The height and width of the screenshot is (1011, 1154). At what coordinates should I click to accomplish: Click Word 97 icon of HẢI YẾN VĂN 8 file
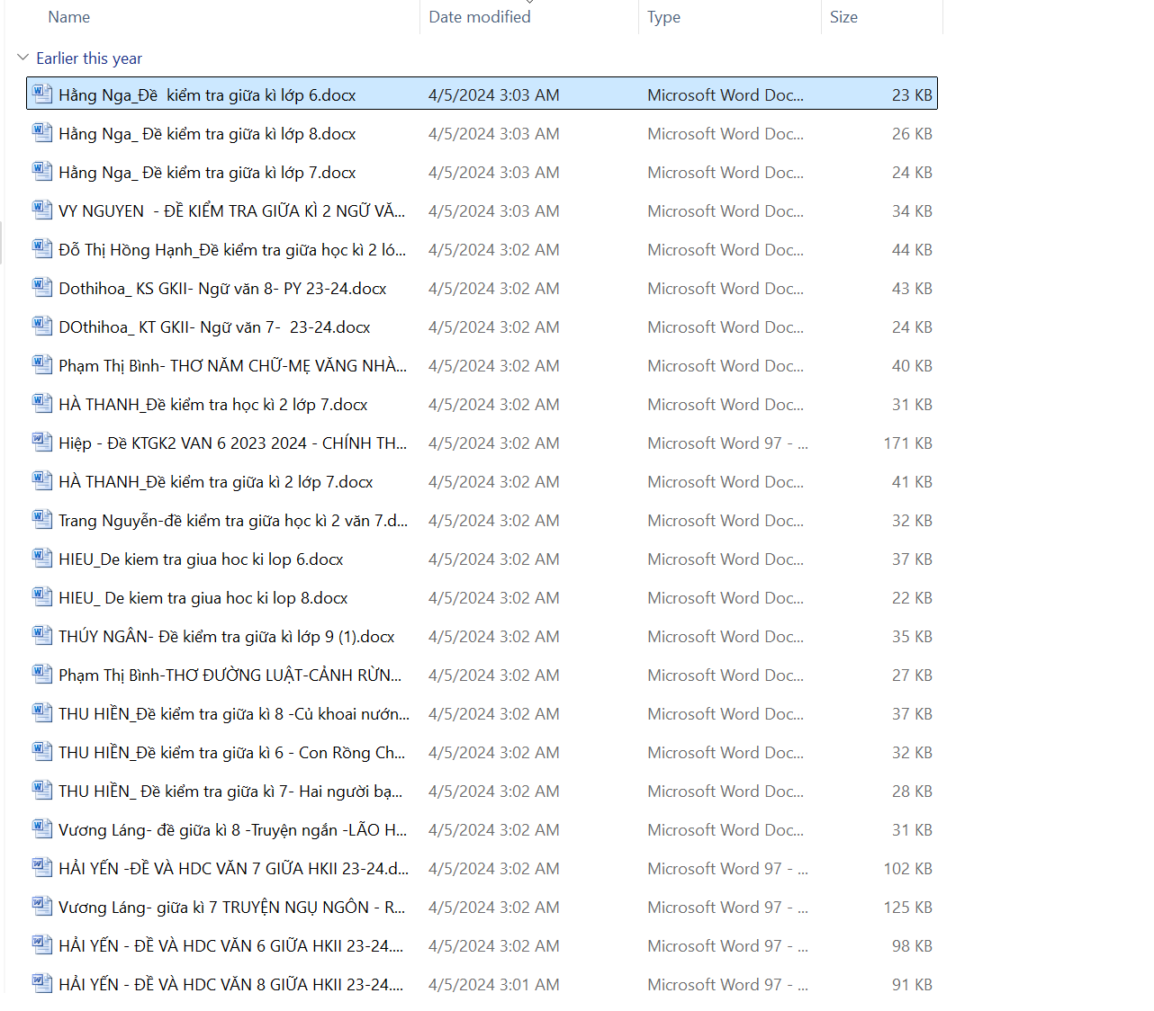click(42, 983)
